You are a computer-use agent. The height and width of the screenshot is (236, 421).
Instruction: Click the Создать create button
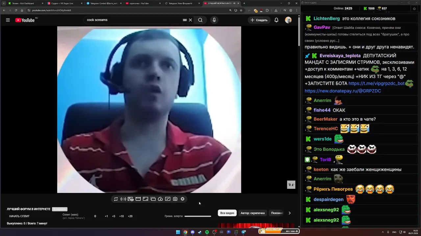click(x=259, y=20)
